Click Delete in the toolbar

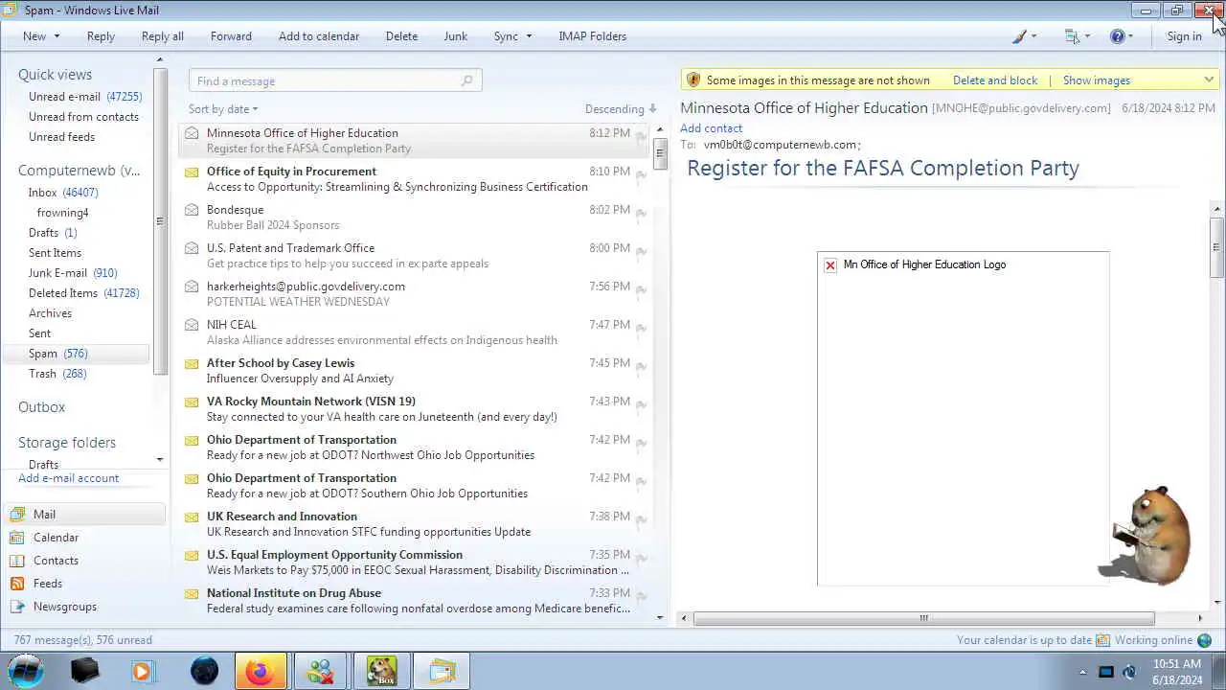(401, 36)
